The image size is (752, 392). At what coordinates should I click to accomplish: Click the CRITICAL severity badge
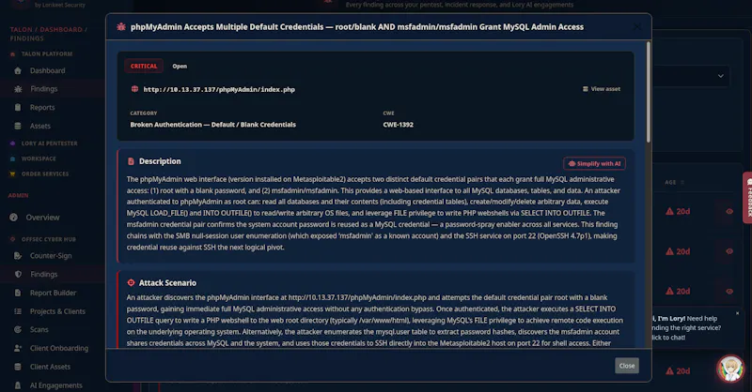[x=144, y=66]
